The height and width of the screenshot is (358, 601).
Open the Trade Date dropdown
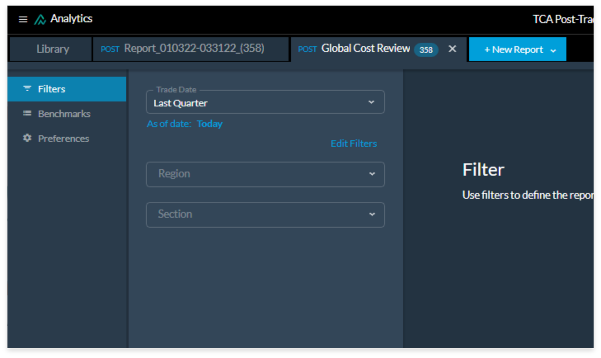[x=265, y=102]
